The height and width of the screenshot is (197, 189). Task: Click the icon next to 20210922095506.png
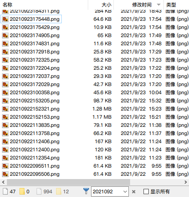pos(5,174)
